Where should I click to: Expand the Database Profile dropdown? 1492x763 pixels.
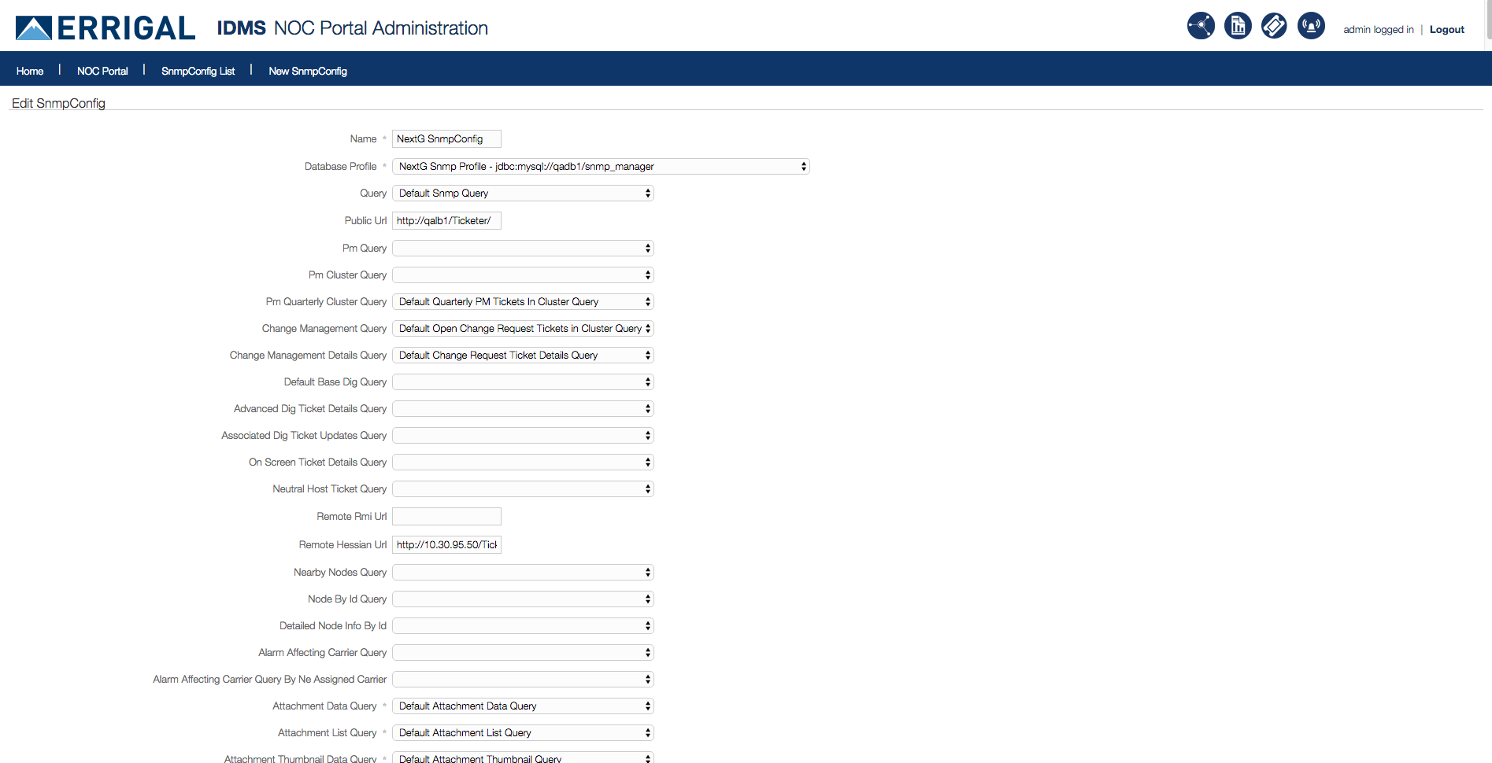click(x=601, y=167)
